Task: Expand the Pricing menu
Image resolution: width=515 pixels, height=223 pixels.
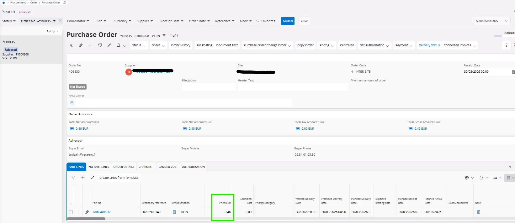Action: (x=327, y=45)
